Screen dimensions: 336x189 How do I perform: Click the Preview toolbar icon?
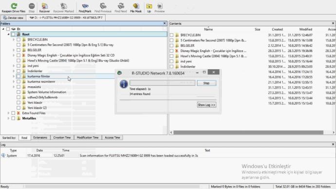(160, 6)
